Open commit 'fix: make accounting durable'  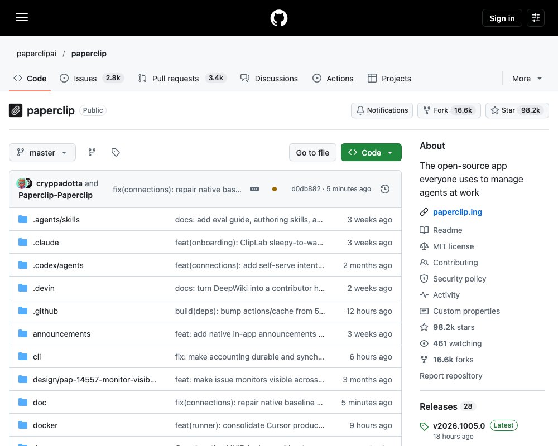click(249, 357)
